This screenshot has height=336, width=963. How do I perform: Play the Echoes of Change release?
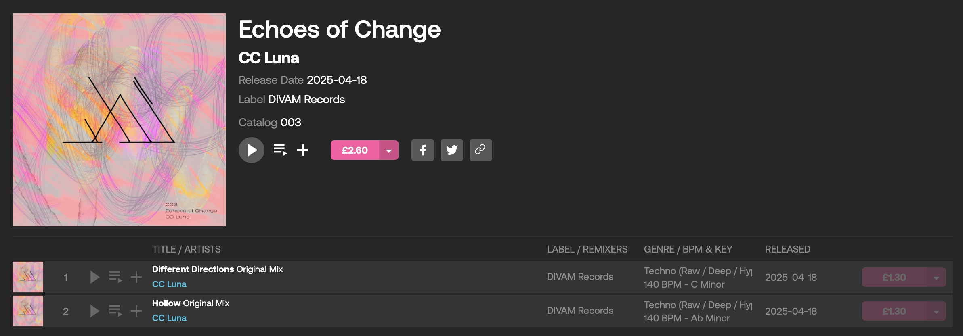(251, 150)
